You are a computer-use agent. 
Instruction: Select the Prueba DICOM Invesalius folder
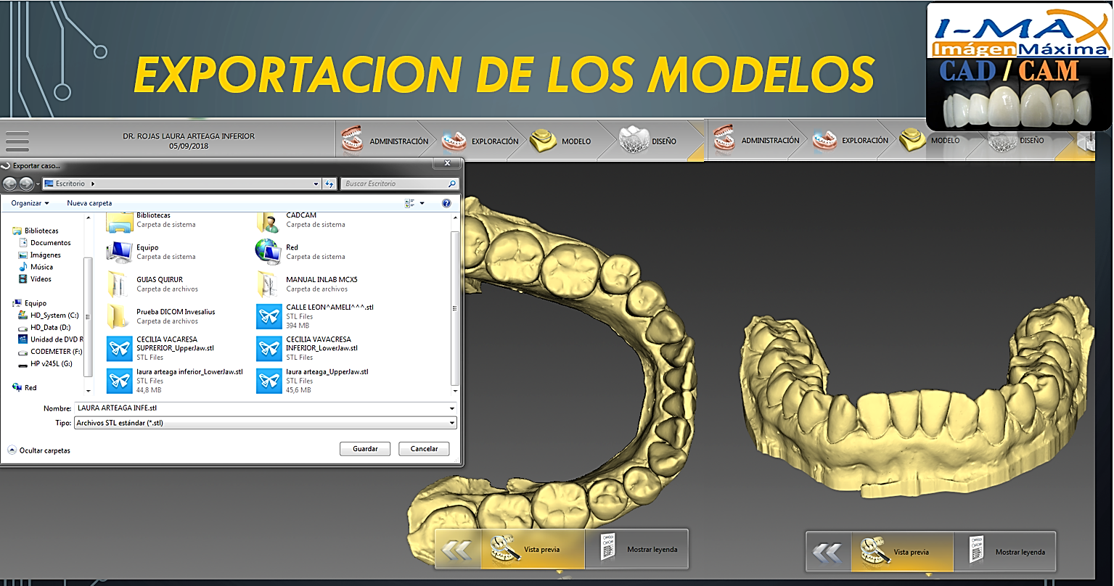tap(161, 315)
